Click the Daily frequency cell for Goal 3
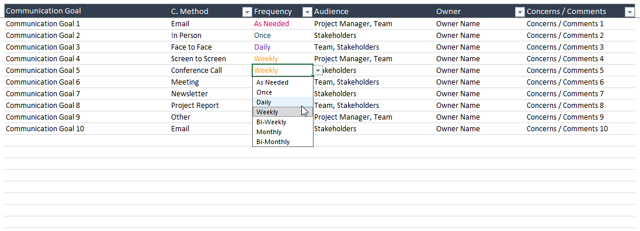The width and height of the screenshot is (640, 231). (283, 47)
